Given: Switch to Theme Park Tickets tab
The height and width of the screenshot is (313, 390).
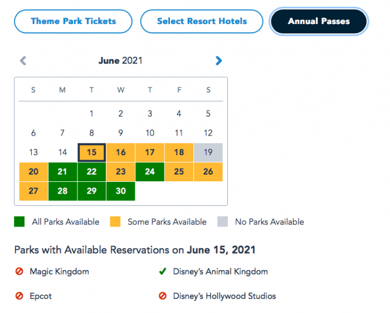Looking at the screenshot, I should tap(74, 22).
